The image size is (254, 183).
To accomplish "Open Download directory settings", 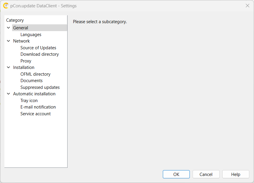I will 40,54.
